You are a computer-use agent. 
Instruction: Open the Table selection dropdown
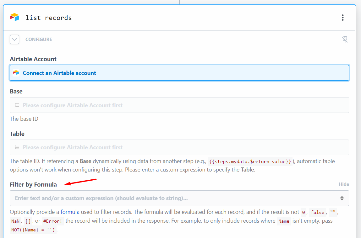179,147
